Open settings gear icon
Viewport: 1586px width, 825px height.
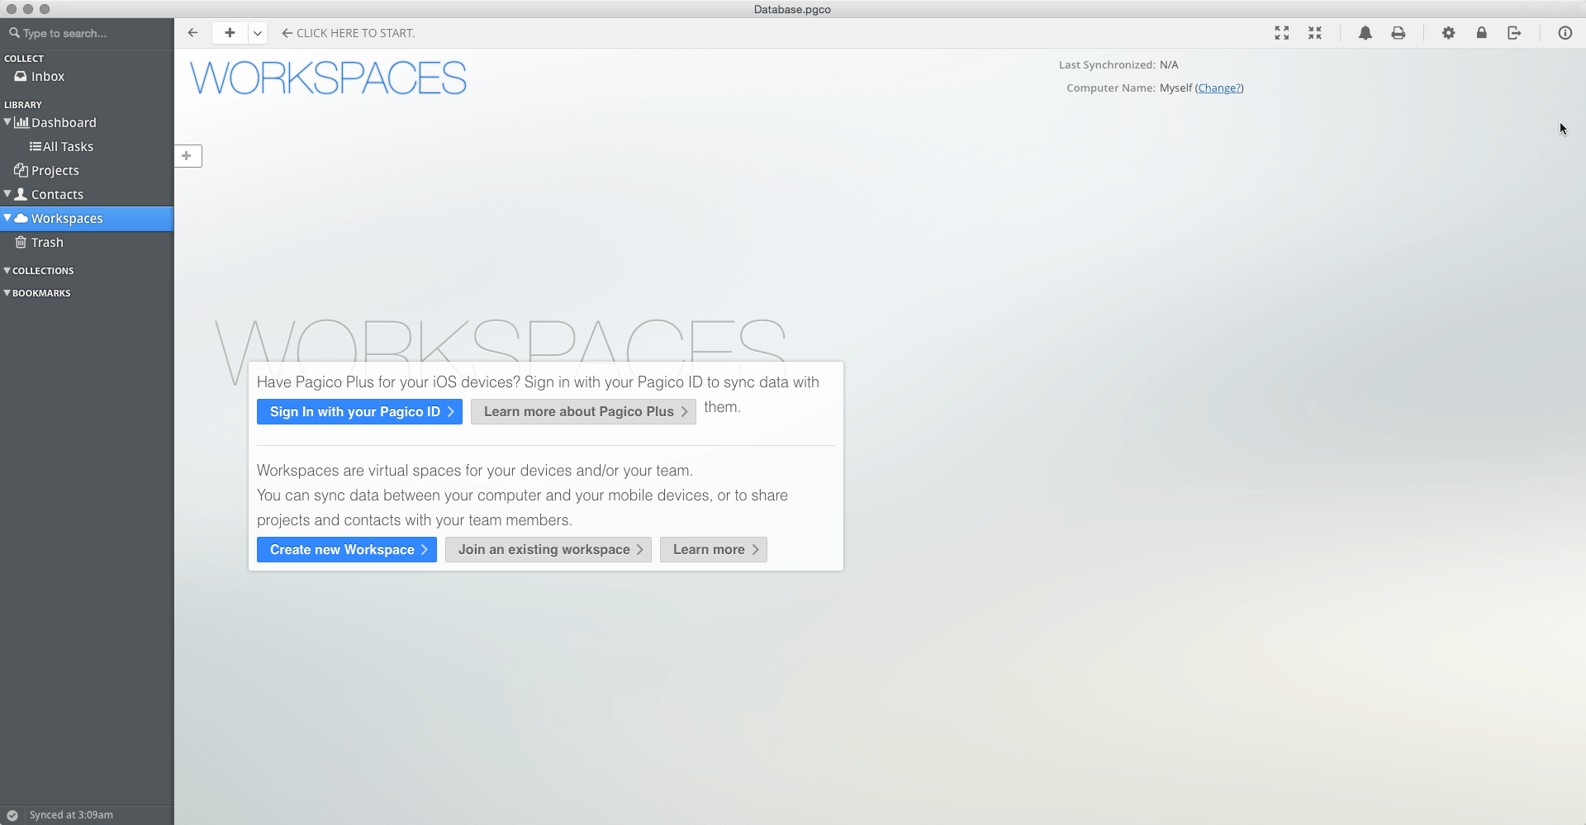pyautogui.click(x=1449, y=33)
